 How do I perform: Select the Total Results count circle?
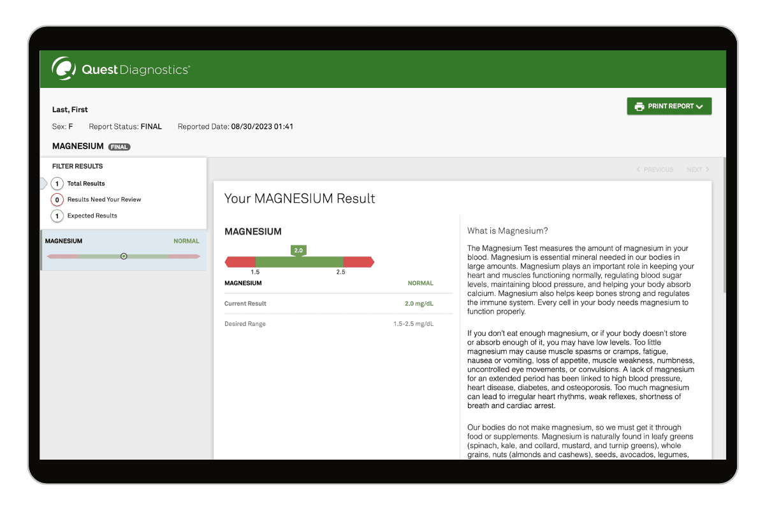57,184
